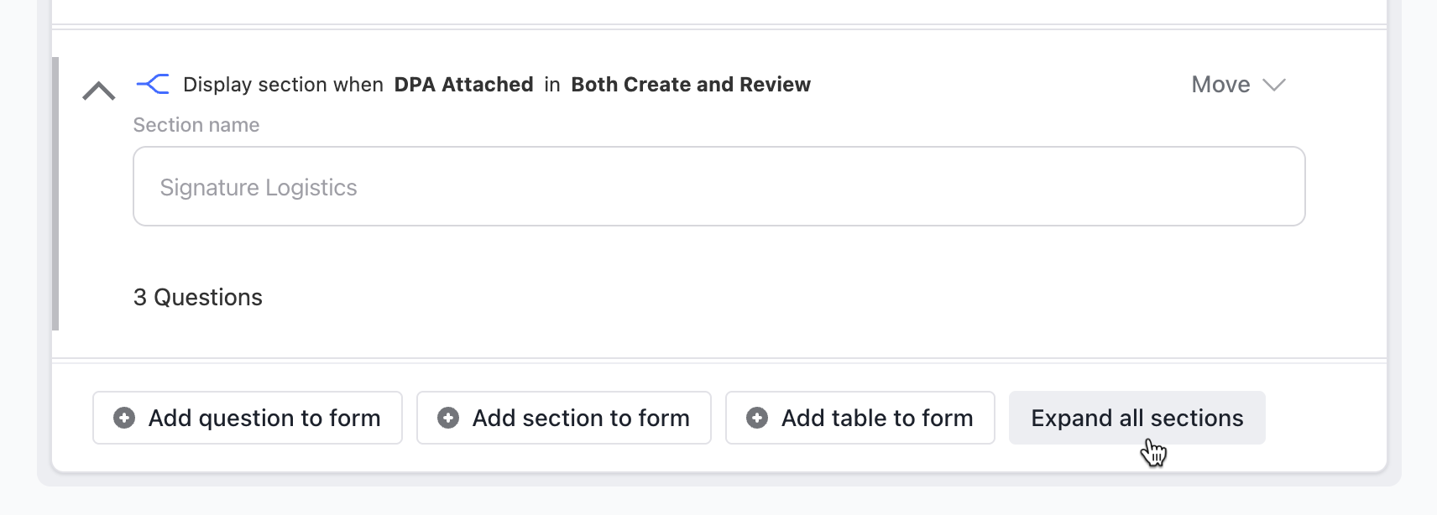Click the blue conditional branch icon
Image resolution: width=1437 pixels, height=515 pixels.
pyautogui.click(x=153, y=84)
